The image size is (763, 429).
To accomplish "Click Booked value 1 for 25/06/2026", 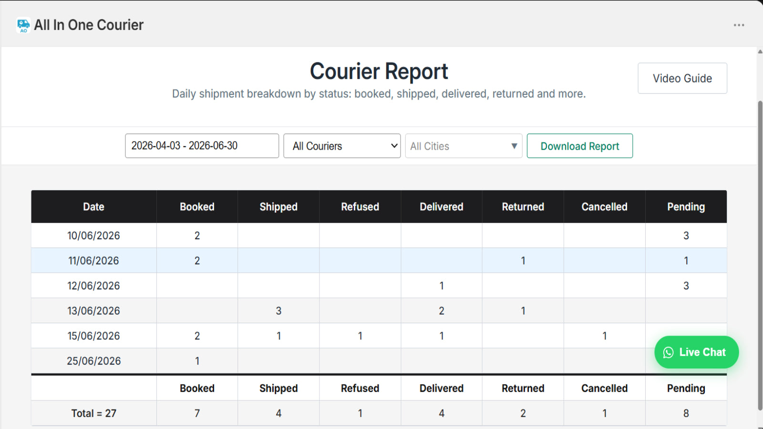I will (197, 361).
